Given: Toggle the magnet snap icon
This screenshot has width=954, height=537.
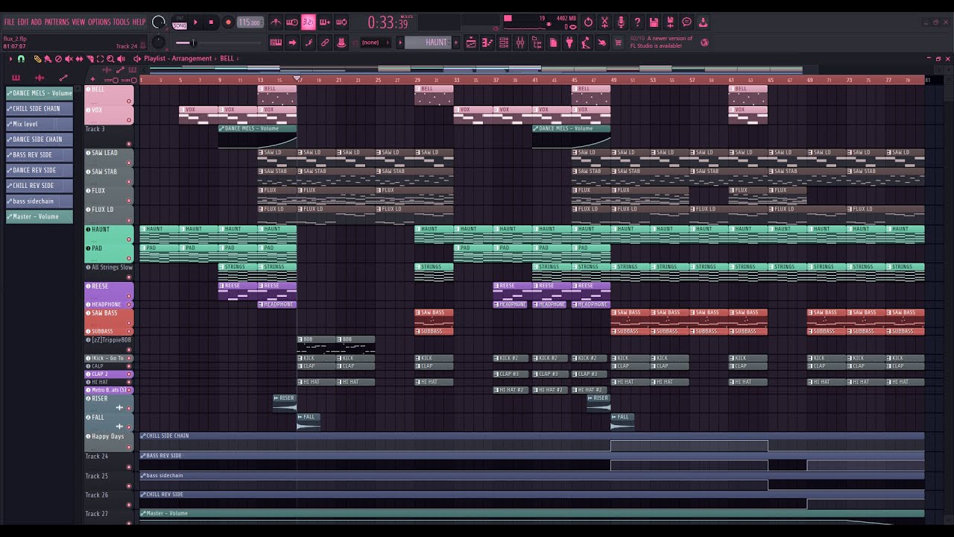Looking at the screenshot, I should point(21,59).
